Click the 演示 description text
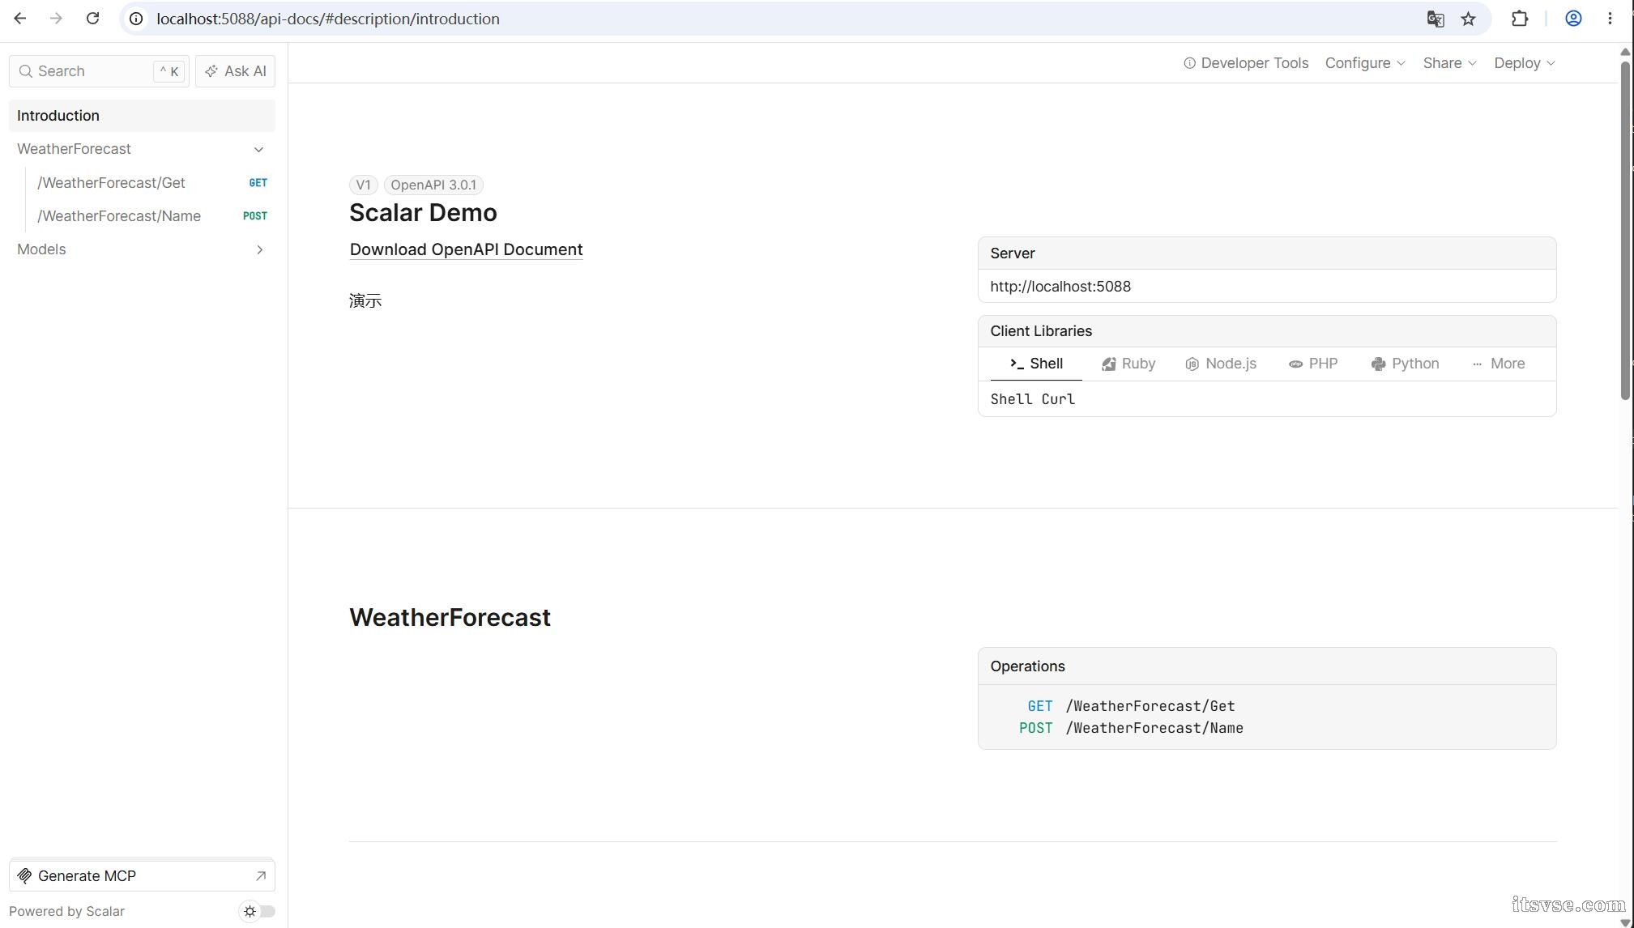Screen dimensions: 1634x928 click(365, 301)
